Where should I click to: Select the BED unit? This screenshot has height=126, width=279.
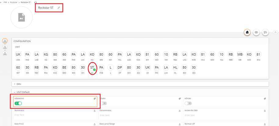pyautogui.click(x=64, y=68)
